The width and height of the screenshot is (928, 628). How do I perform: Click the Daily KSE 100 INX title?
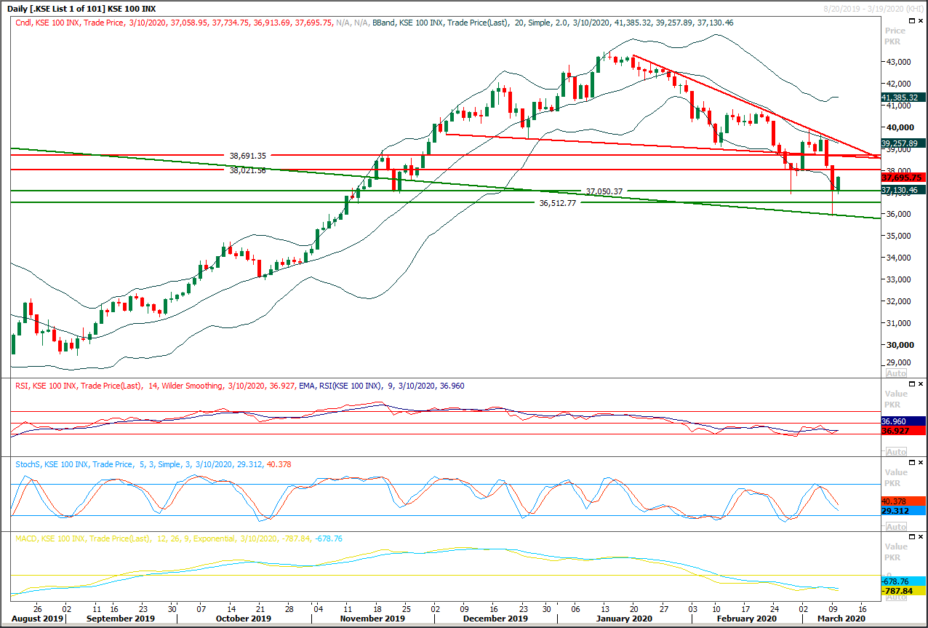[81, 8]
